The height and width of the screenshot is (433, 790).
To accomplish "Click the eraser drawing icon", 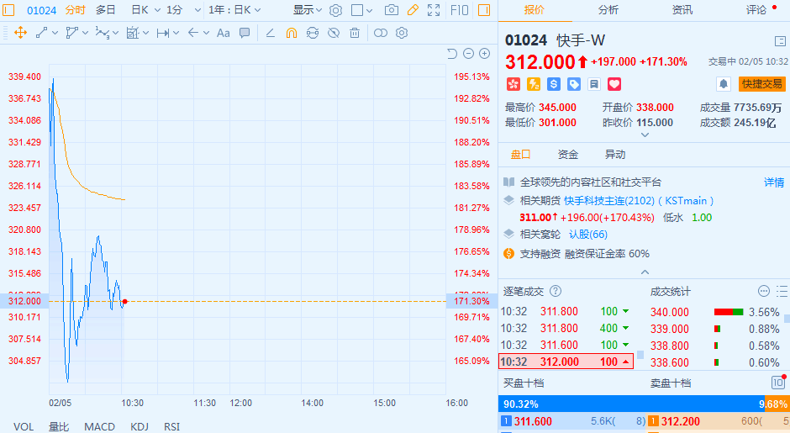I will coord(270,34).
